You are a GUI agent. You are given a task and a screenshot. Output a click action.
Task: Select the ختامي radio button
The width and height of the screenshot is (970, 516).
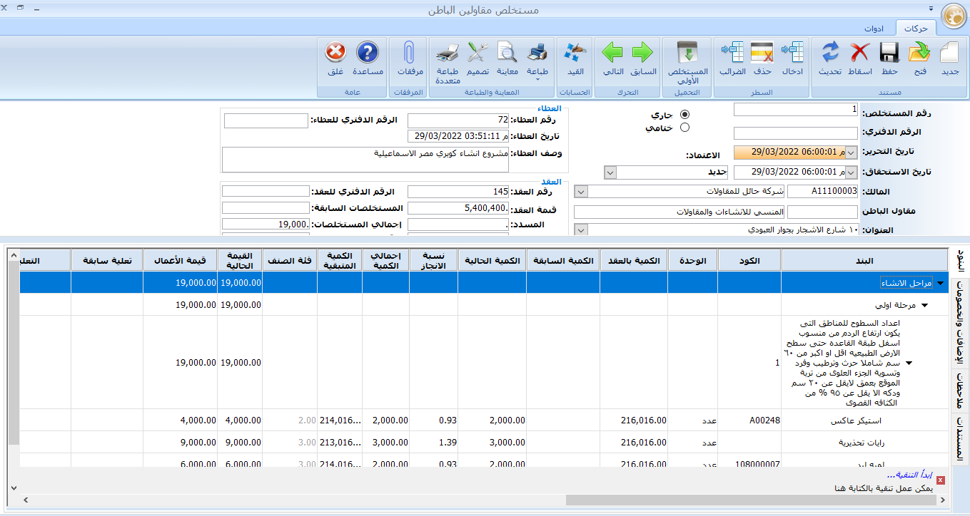[684, 128]
